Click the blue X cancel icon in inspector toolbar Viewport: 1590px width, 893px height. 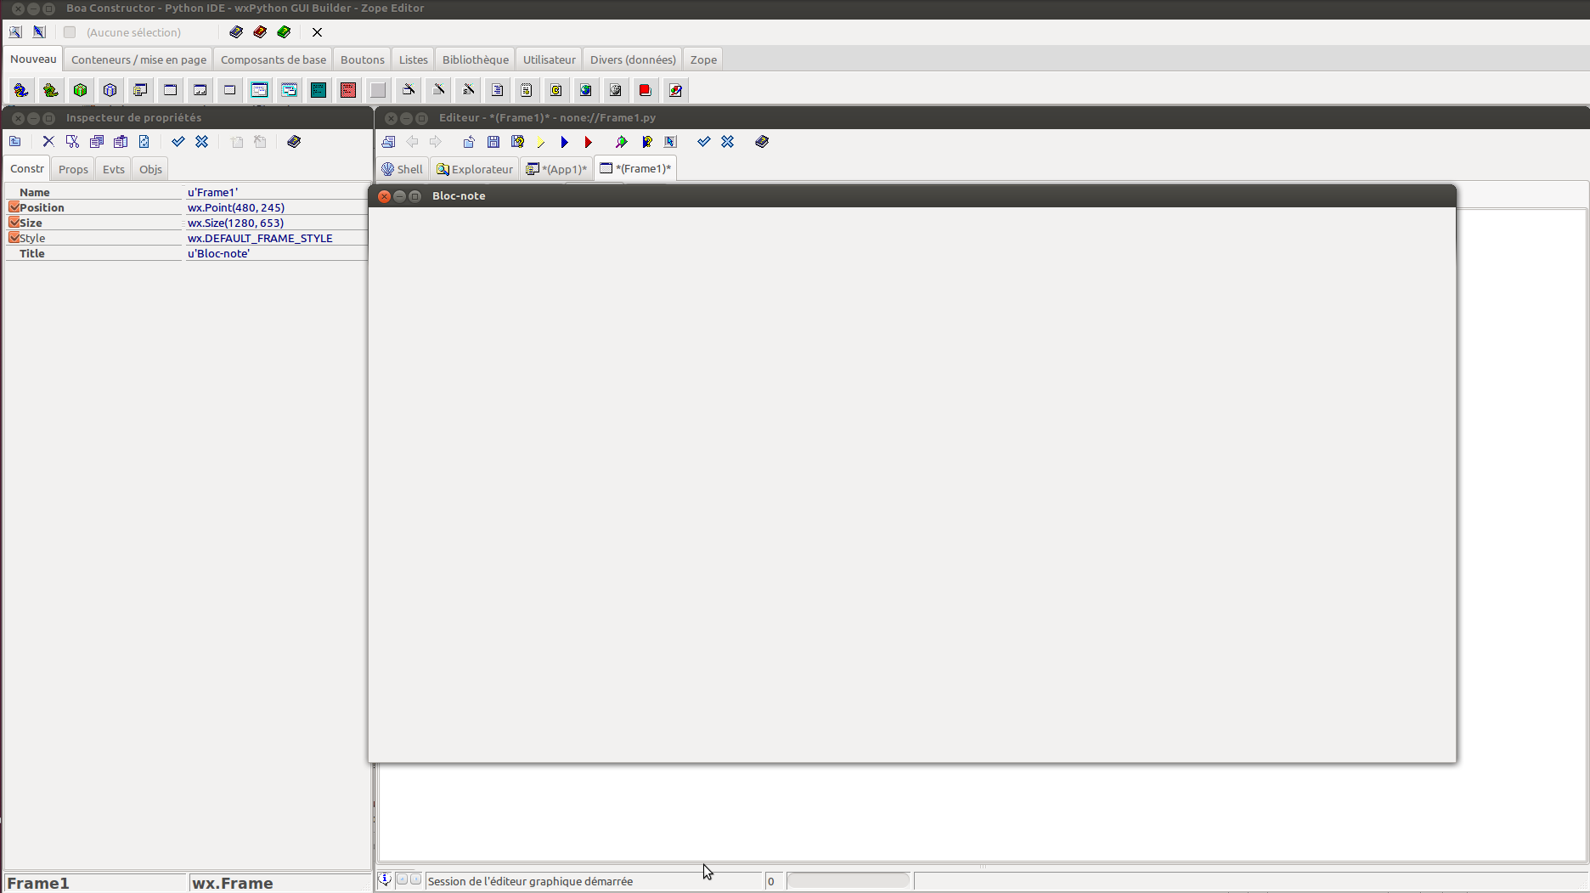[202, 142]
